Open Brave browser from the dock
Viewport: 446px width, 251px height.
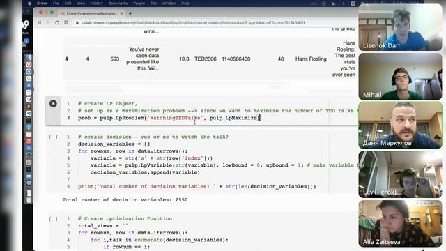tap(29, 65)
